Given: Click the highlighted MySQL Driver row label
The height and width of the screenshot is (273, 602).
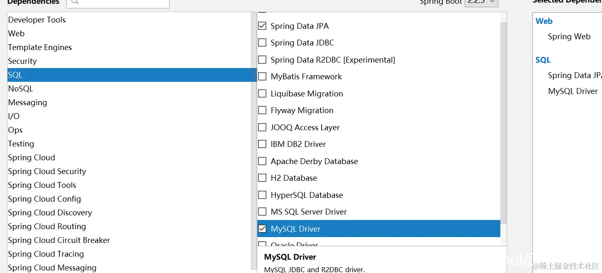Looking at the screenshot, I should click(x=295, y=229).
